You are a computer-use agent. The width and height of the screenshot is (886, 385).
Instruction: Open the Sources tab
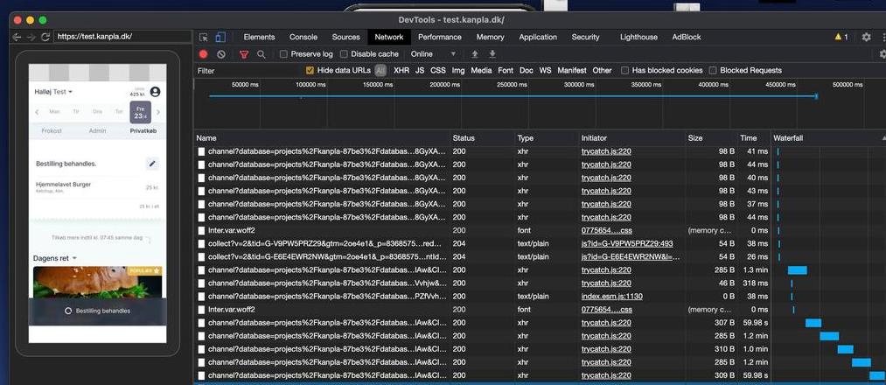coord(345,38)
